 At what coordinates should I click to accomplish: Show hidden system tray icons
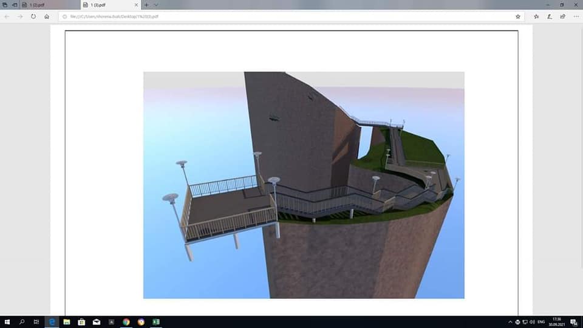click(510, 322)
